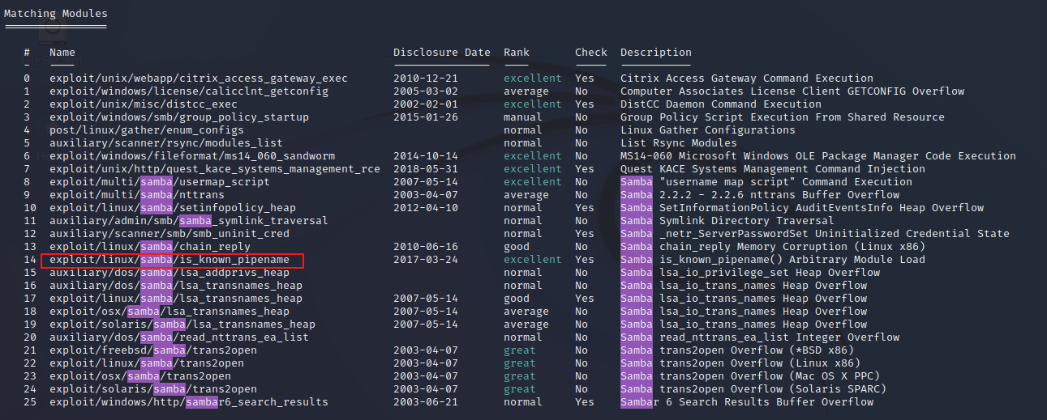Select module path exploit/windows/http/sambar6_search_results
Viewport: 1047px width, 420px height.
pyautogui.click(x=189, y=402)
